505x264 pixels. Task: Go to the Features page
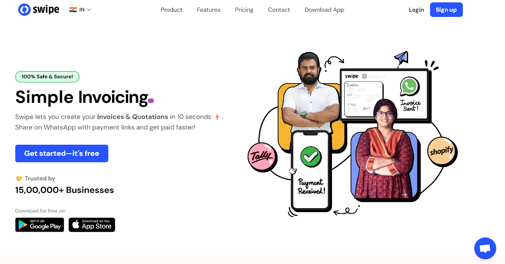pyautogui.click(x=209, y=10)
